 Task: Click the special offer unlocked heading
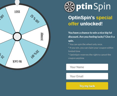pos(90,21)
